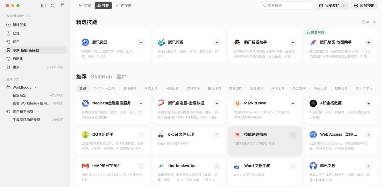
Task: Add A股全栈数据 with plus button
Action: click(369, 103)
